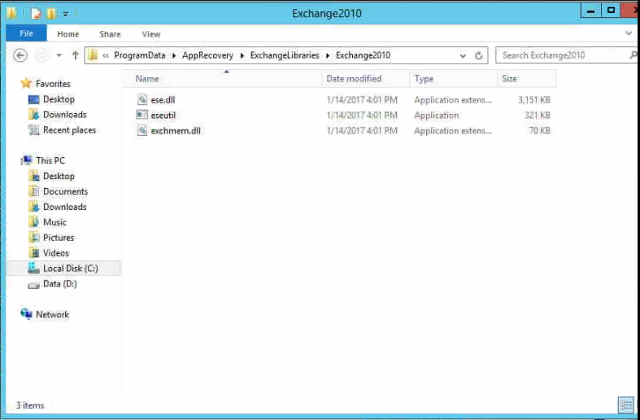Screen dimensions: 640x420
Task: Open Properties from the quick access toolbar
Action: click(x=36, y=14)
